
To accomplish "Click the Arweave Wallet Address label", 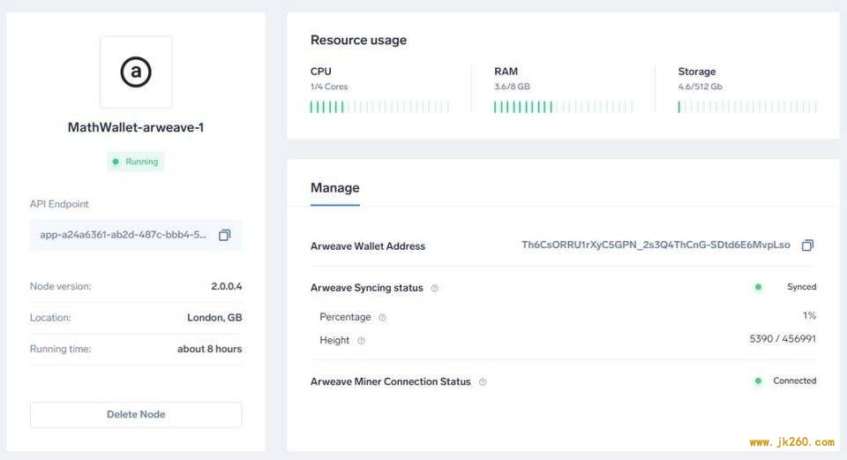I will (368, 246).
